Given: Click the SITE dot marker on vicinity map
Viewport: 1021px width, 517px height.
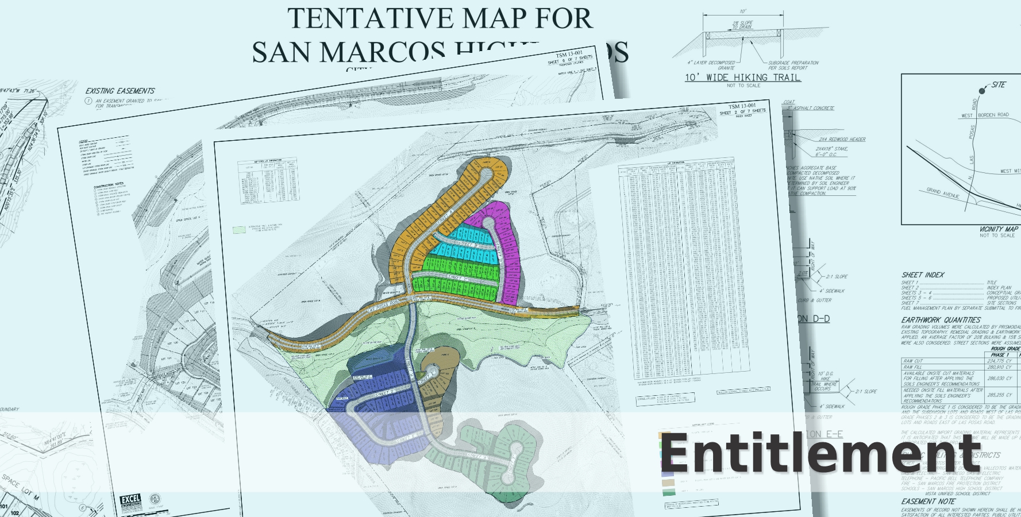Looking at the screenshot, I should point(982,91).
